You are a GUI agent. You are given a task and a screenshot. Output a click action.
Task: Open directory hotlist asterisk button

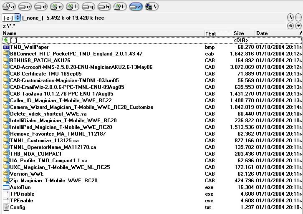[x=290, y=26]
